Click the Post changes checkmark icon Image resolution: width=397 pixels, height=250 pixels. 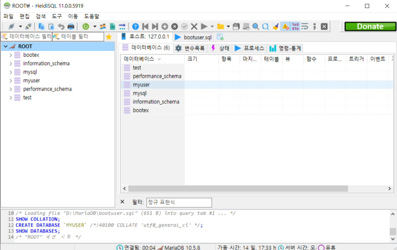184,26
